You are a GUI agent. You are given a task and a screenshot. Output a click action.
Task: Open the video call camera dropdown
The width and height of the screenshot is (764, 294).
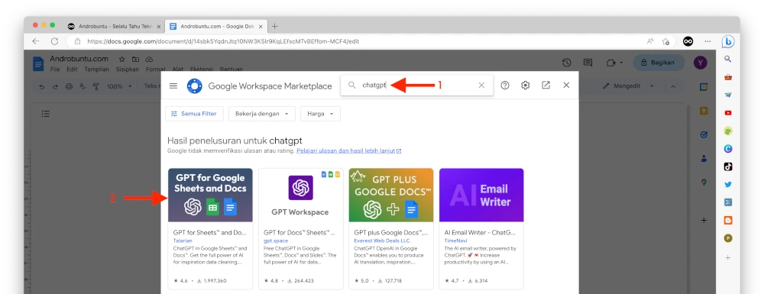click(x=615, y=63)
